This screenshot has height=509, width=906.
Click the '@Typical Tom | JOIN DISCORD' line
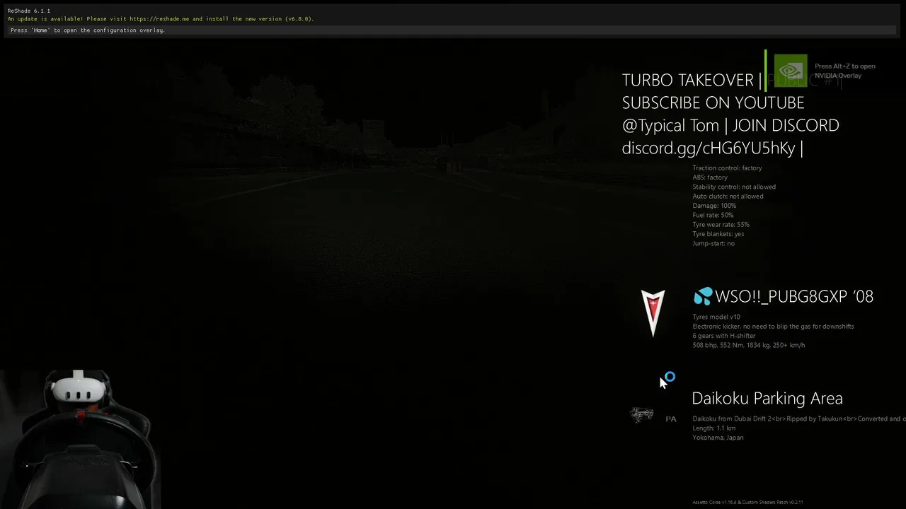coord(730,125)
